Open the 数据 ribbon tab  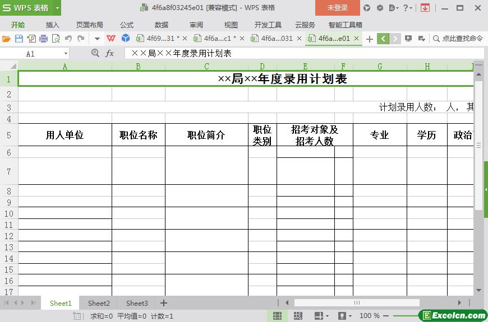pyautogui.click(x=162, y=25)
